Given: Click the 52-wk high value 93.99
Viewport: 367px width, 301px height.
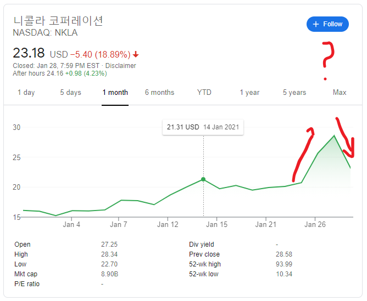Looking at the screenshot, I should (284, 264).
